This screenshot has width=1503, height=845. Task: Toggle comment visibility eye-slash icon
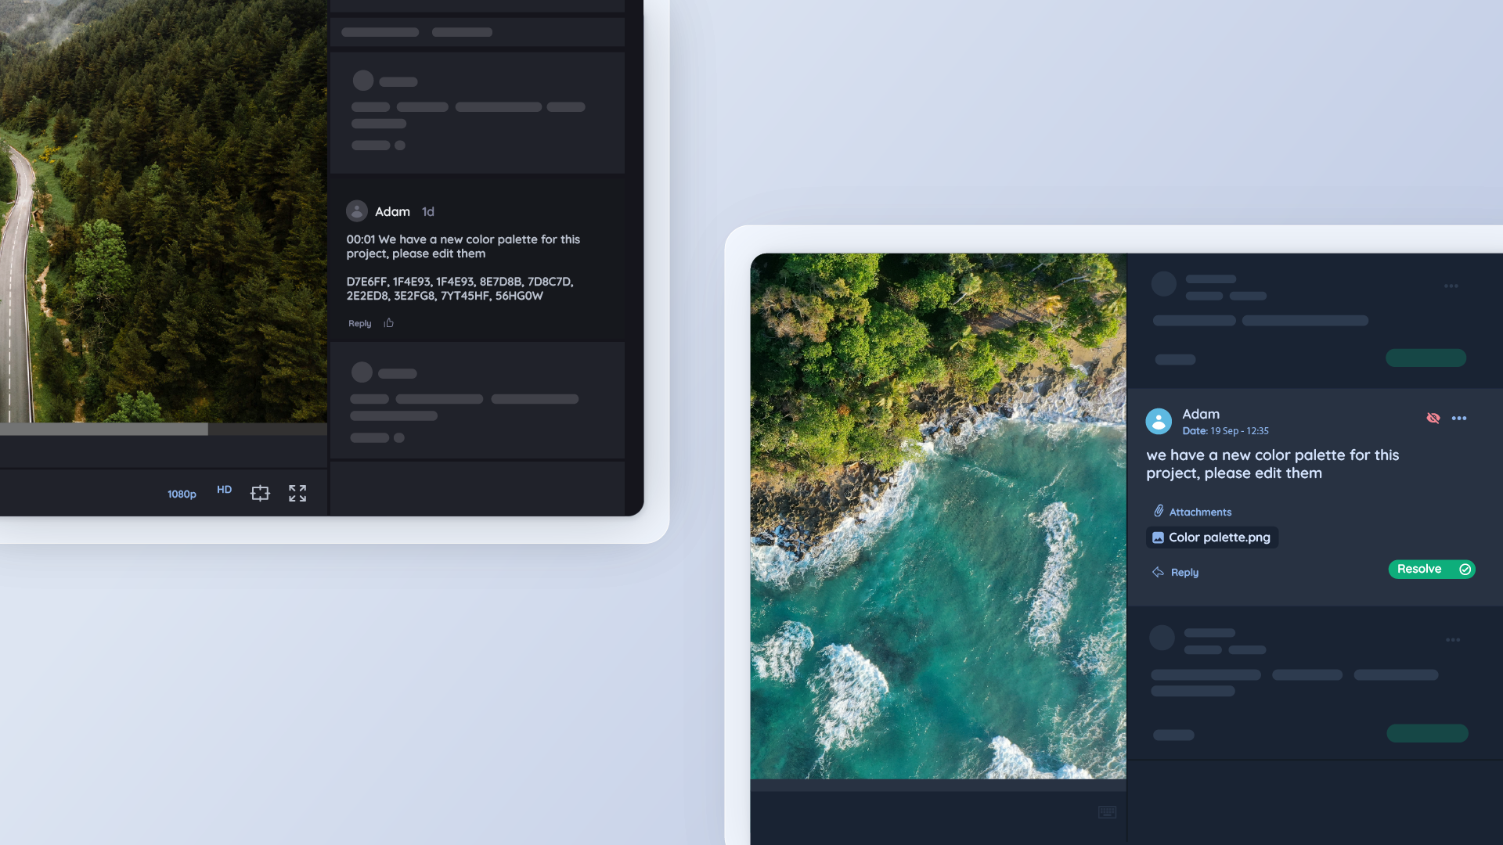(x=1433, y=419)
